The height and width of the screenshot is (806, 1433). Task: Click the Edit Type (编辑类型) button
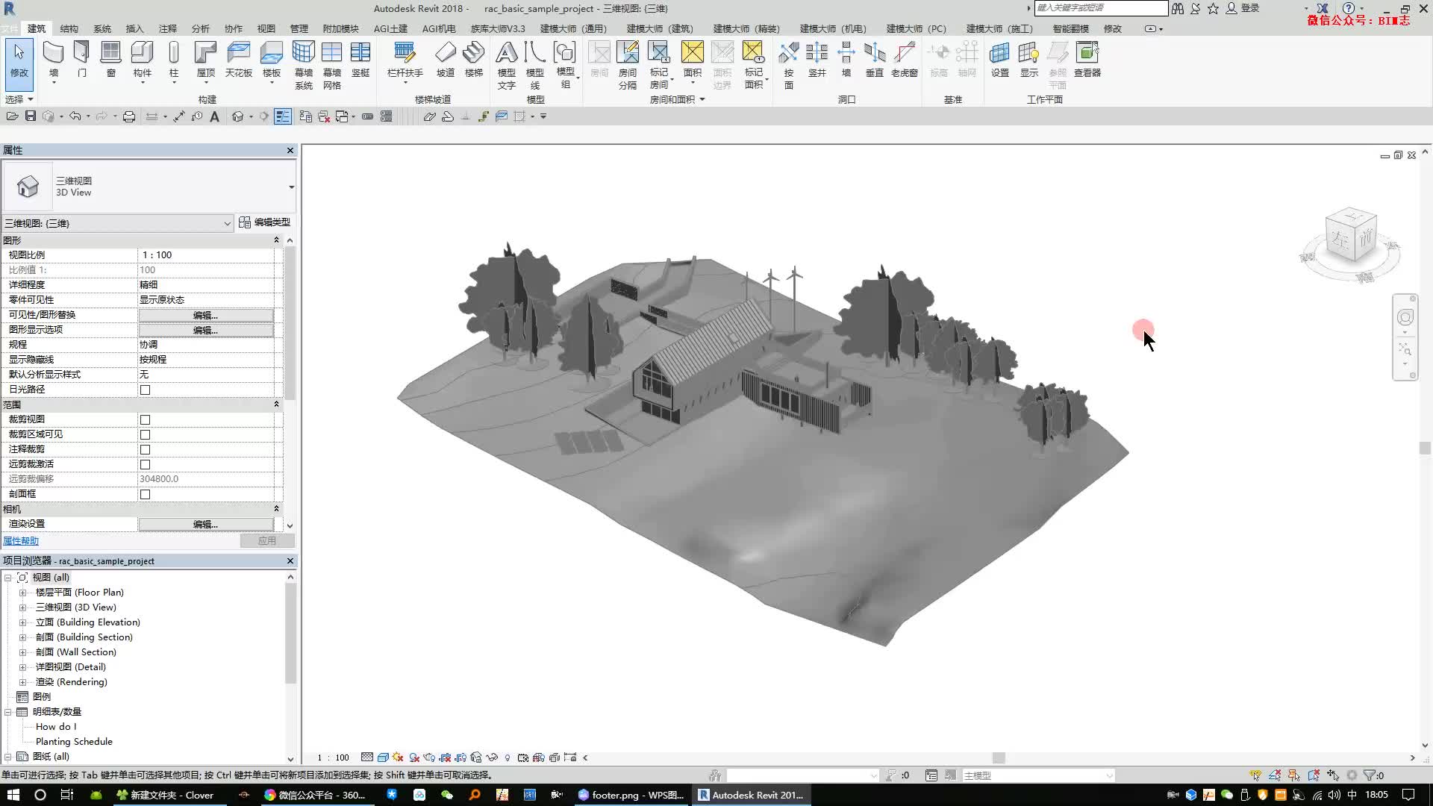tap(265, 222)
